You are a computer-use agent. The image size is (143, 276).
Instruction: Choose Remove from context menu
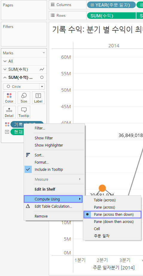tap(53, 216)
